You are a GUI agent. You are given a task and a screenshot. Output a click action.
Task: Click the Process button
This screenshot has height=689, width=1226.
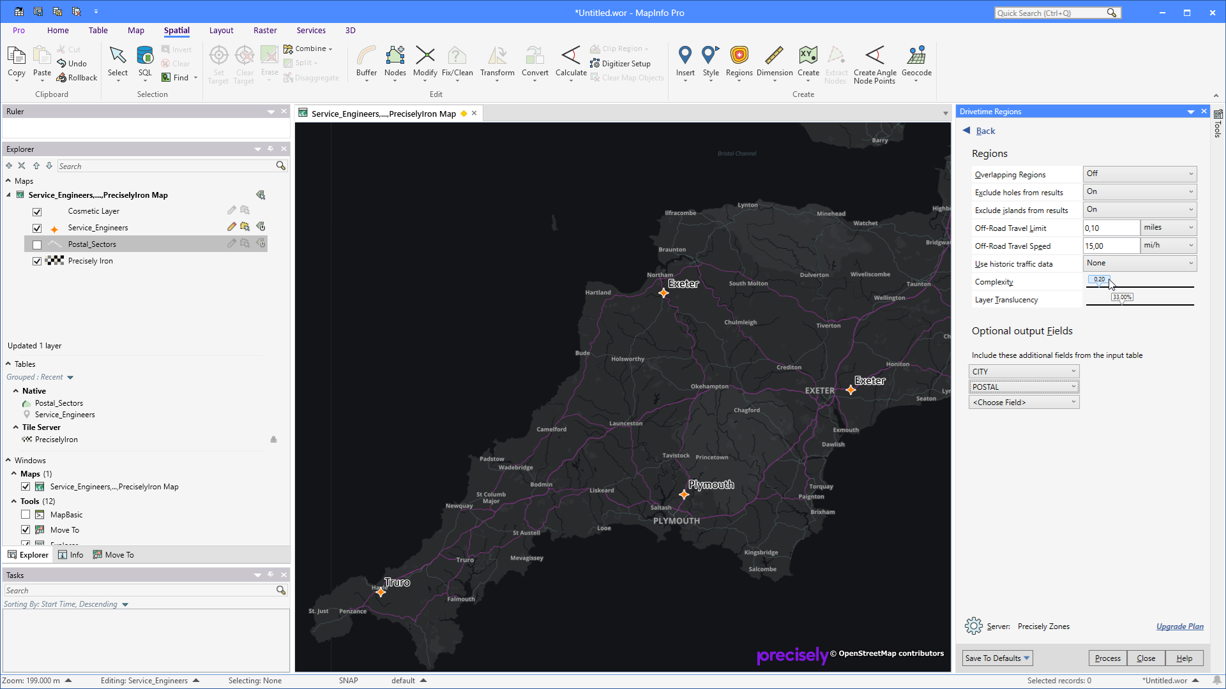point(1108,658)
